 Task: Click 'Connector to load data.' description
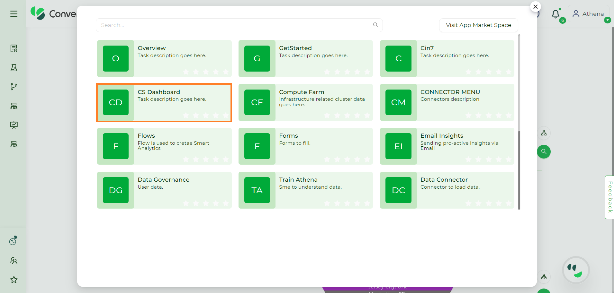450,187
